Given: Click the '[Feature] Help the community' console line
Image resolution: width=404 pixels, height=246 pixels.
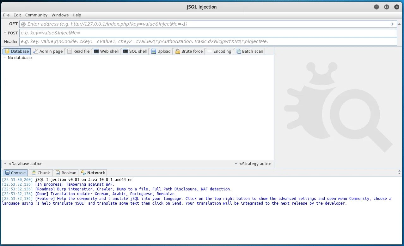Looking at the screenshot, I should coord(197,201).
